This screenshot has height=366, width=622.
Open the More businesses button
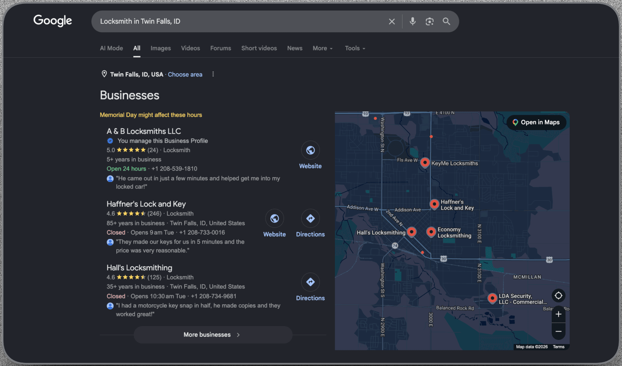[x=213, y=335]
